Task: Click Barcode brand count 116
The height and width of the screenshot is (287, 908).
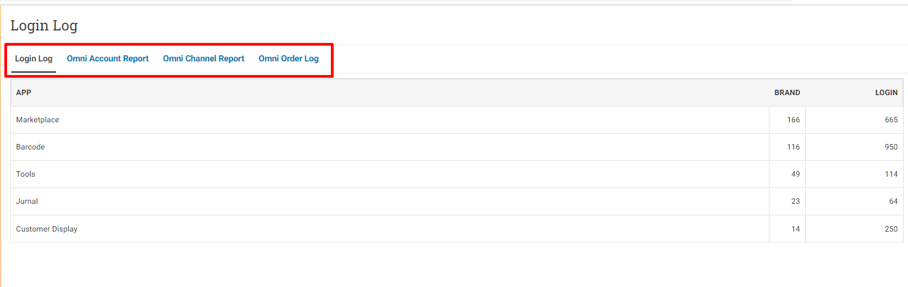Action: click(x=793, y=147)
